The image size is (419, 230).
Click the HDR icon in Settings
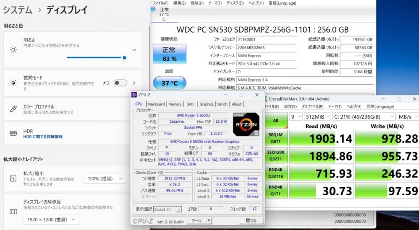click(13, 133)
